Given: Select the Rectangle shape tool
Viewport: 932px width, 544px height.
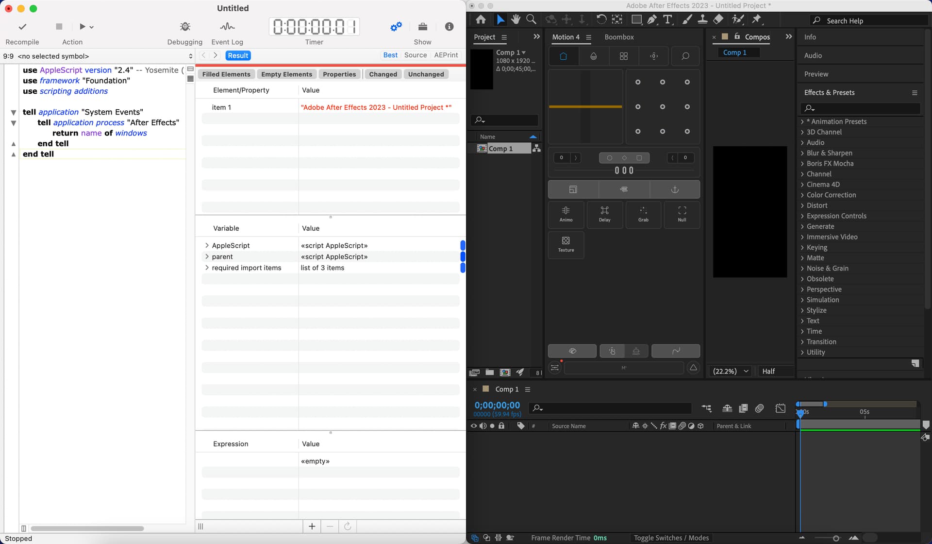Looking at the screenshot, I should 636,19.
